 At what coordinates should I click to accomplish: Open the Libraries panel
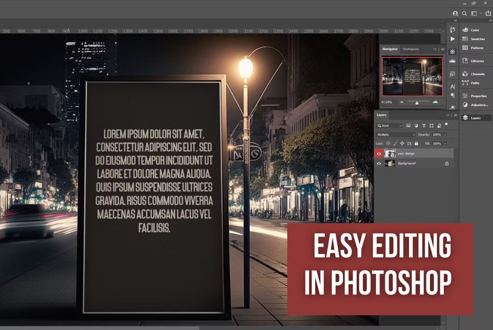click(x=476, y=60)
